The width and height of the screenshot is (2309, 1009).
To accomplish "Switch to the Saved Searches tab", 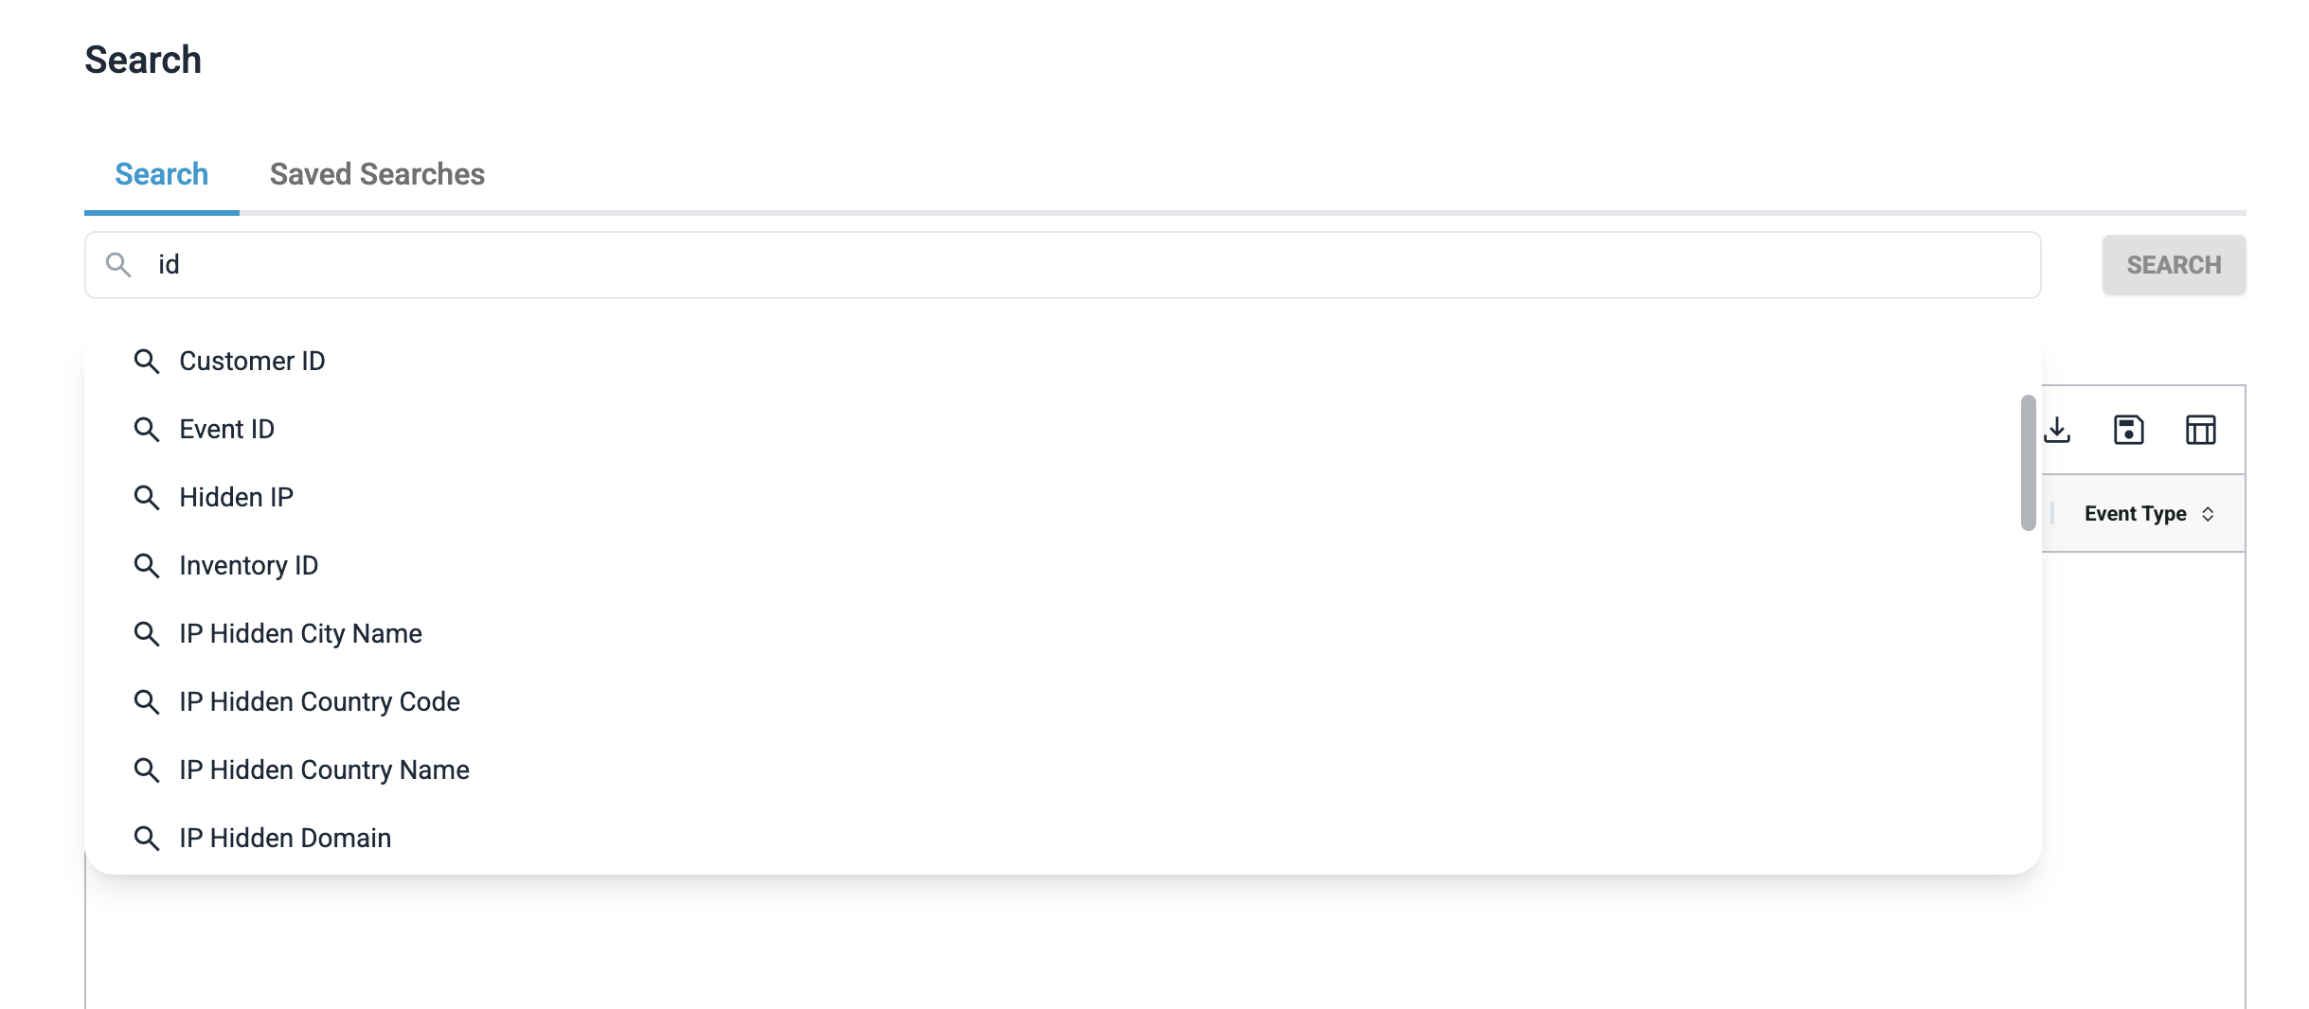I will 377,175.
